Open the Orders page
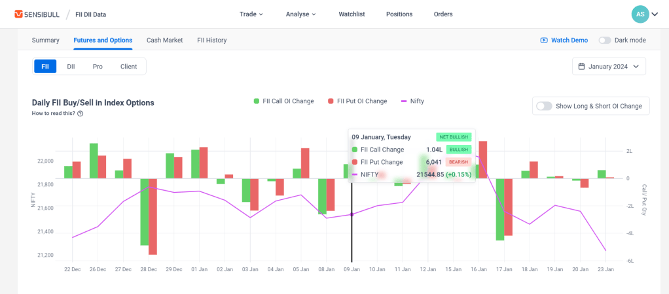 point(443,14)
